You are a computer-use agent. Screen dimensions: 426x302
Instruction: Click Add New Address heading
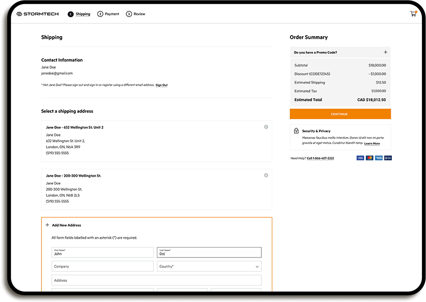click(x=66, y=225)
